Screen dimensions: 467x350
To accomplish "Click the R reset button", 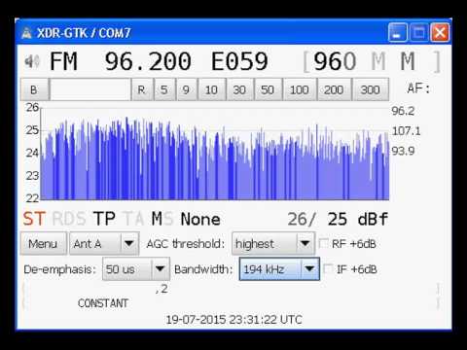I will coord(141,89).
